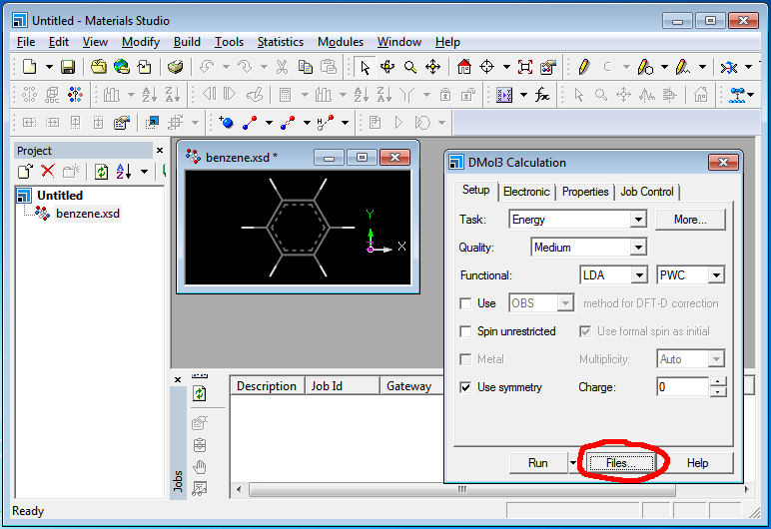Click the Files... button
This screenshot has height=529, width=771.
[621, 463]
